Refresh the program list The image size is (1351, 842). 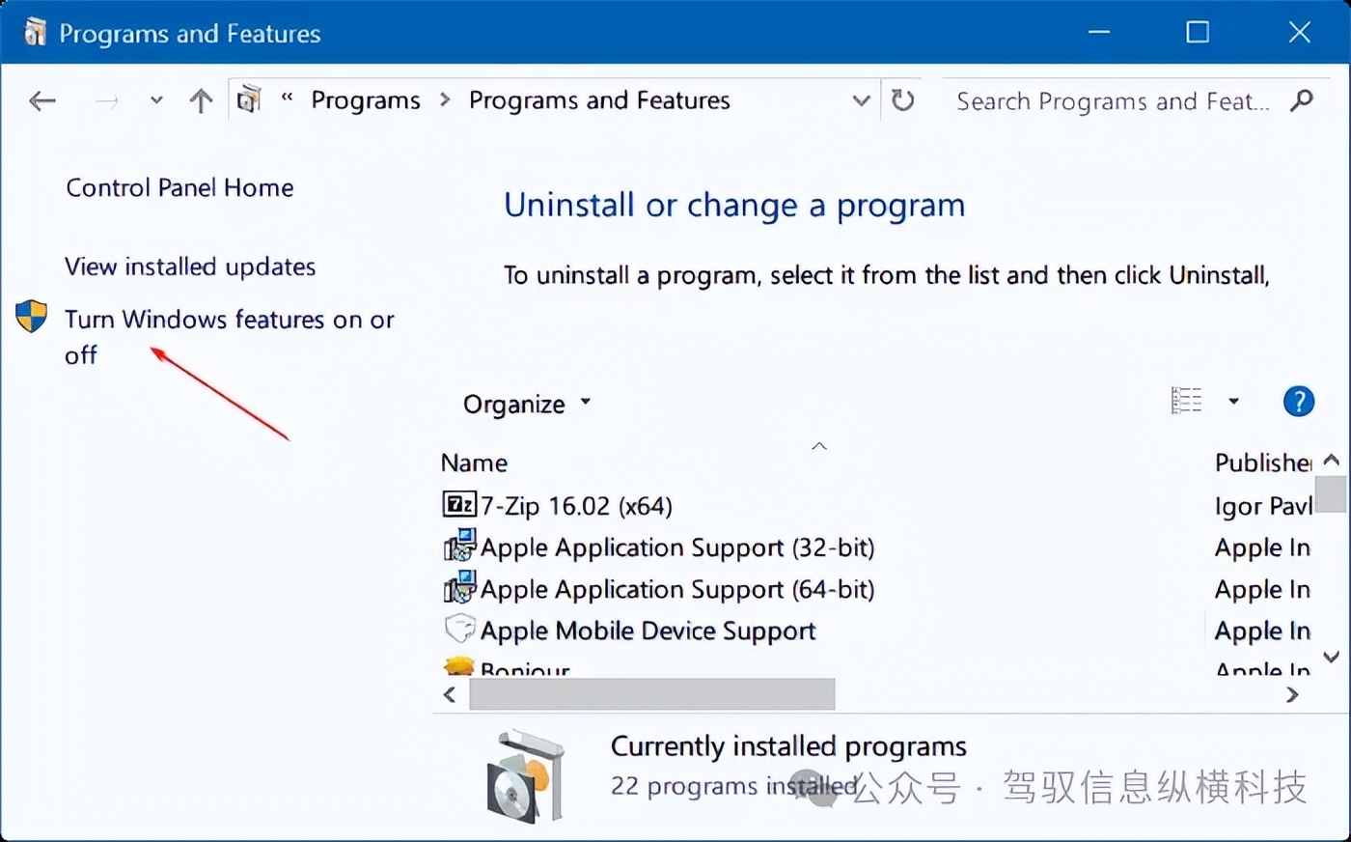click(x=902, y=100)
